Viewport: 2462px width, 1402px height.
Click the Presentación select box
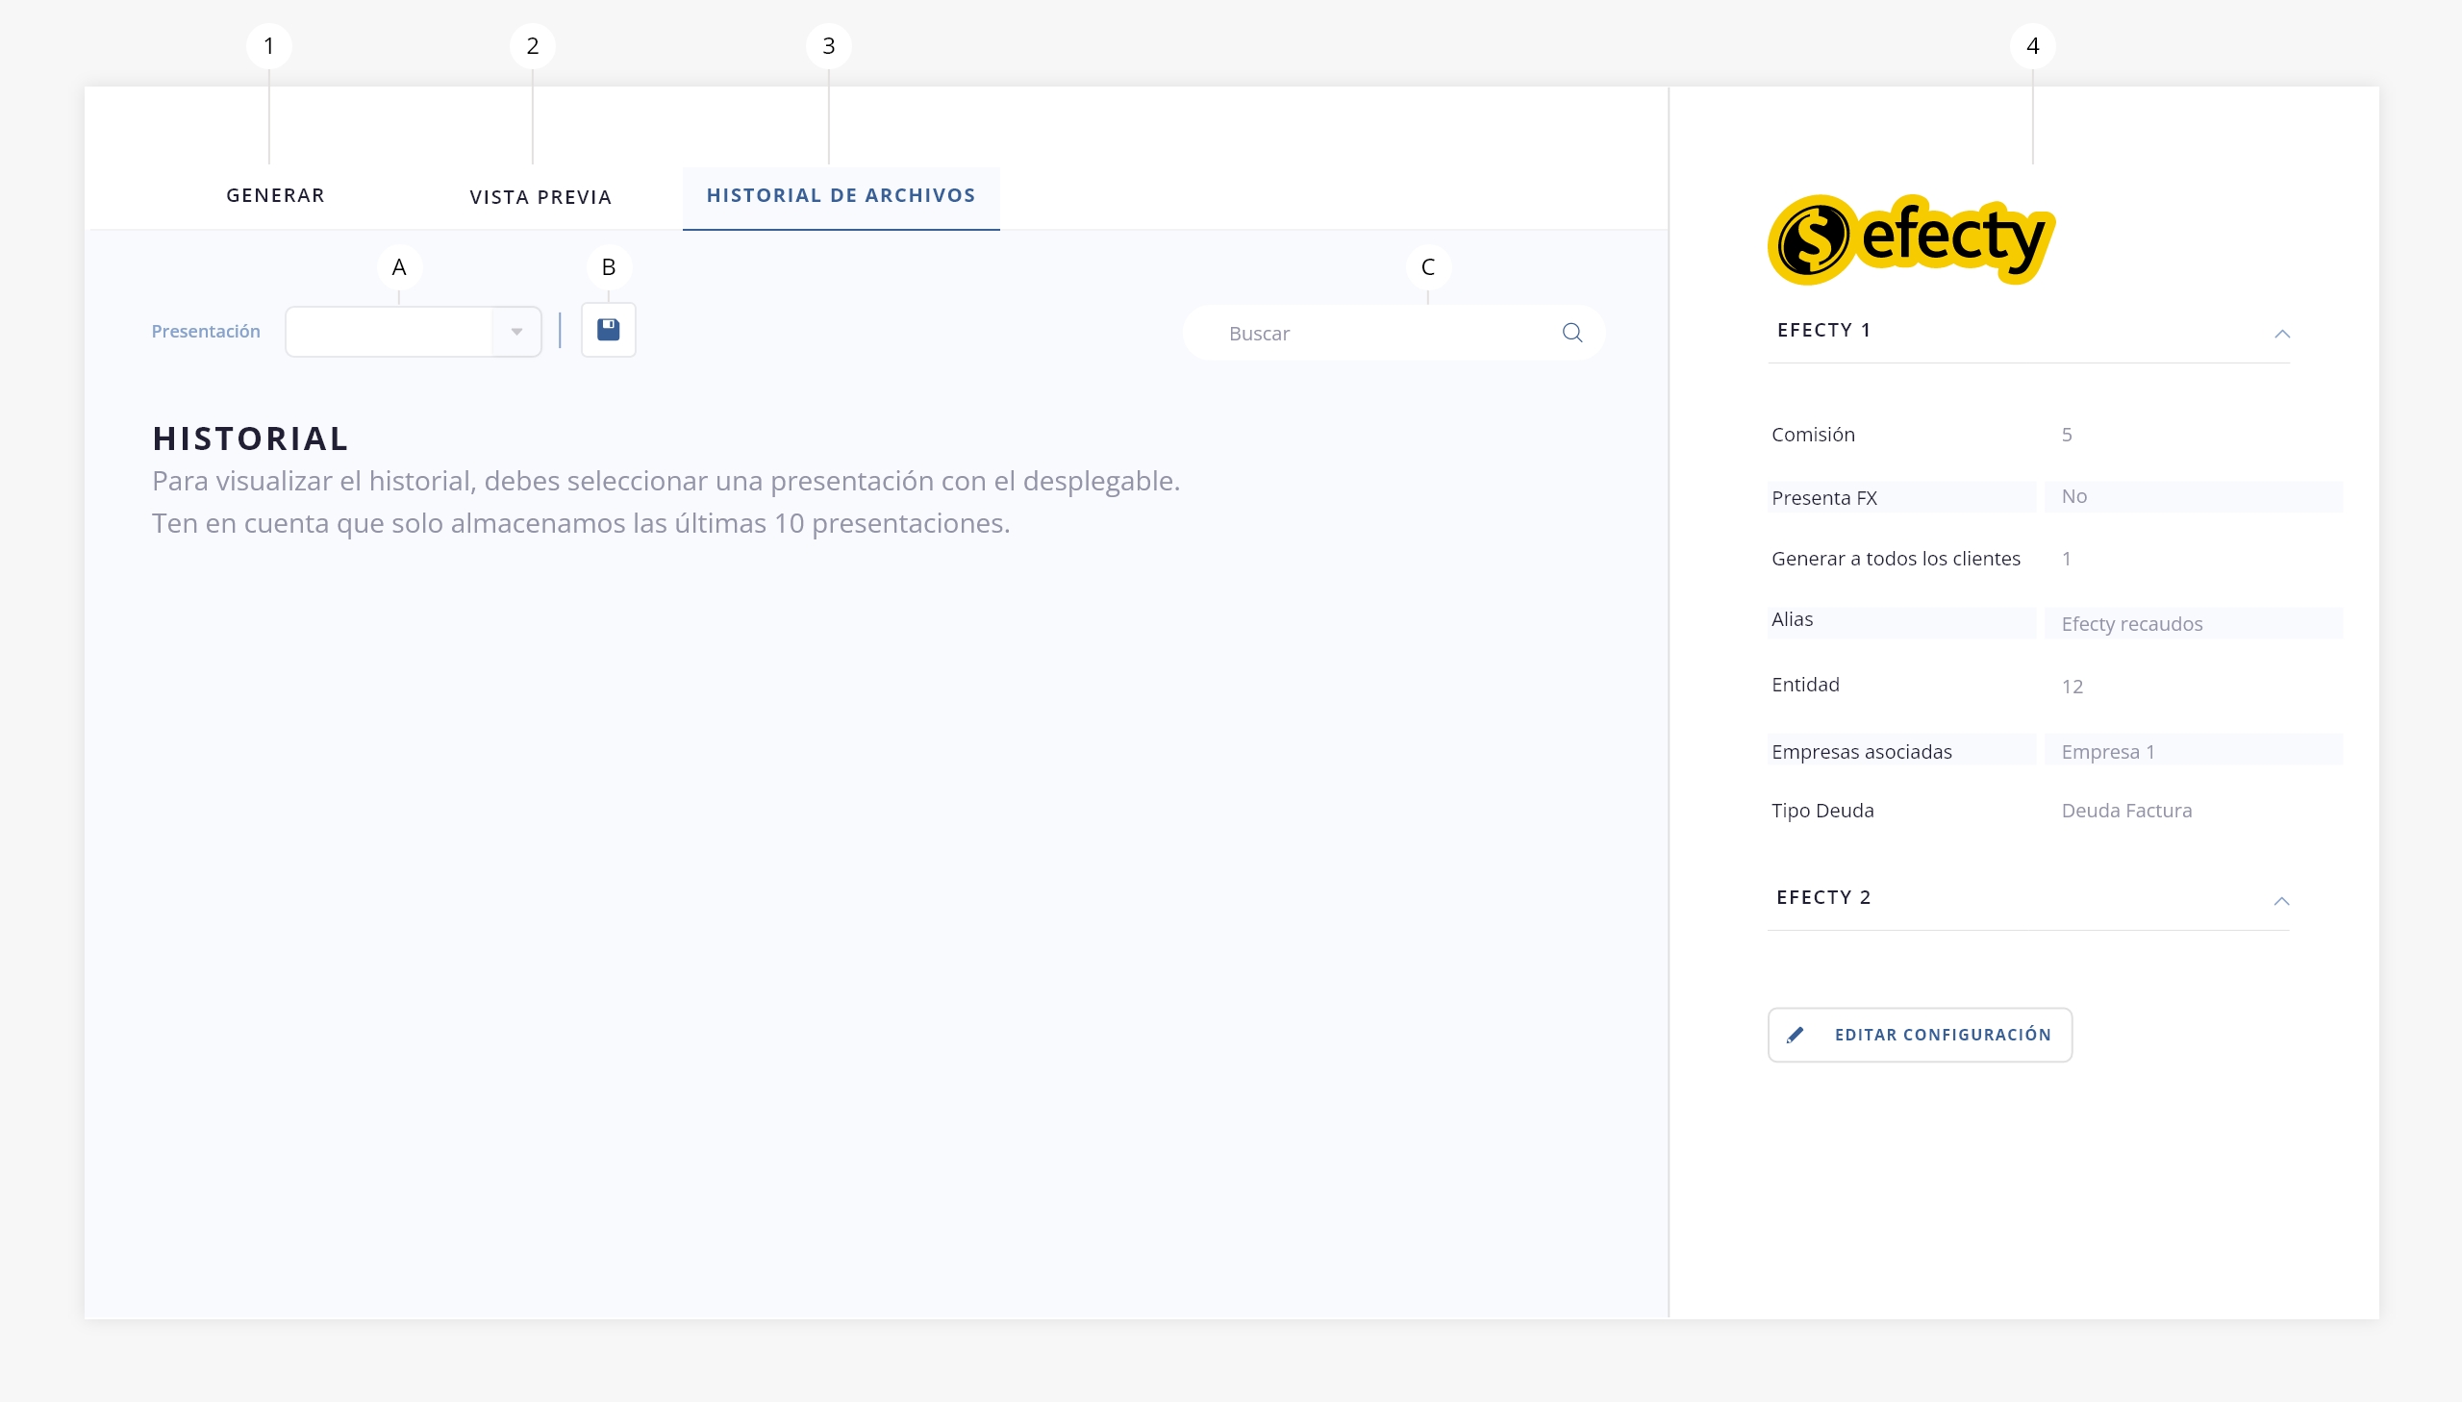(x=389, y=332)
